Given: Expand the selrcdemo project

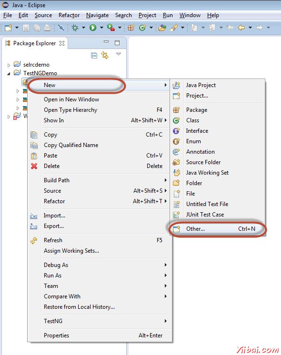Looking at the screenshot, I should 9,65.
